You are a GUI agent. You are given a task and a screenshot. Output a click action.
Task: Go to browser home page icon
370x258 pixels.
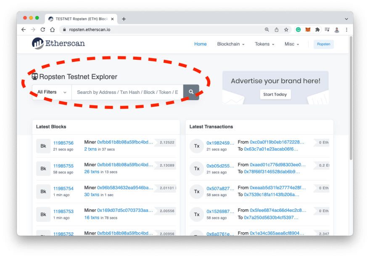click(53, 29)
